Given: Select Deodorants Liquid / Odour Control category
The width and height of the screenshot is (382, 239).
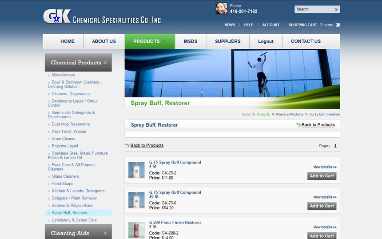Looking at the screenshot, I should click(72, 103).
